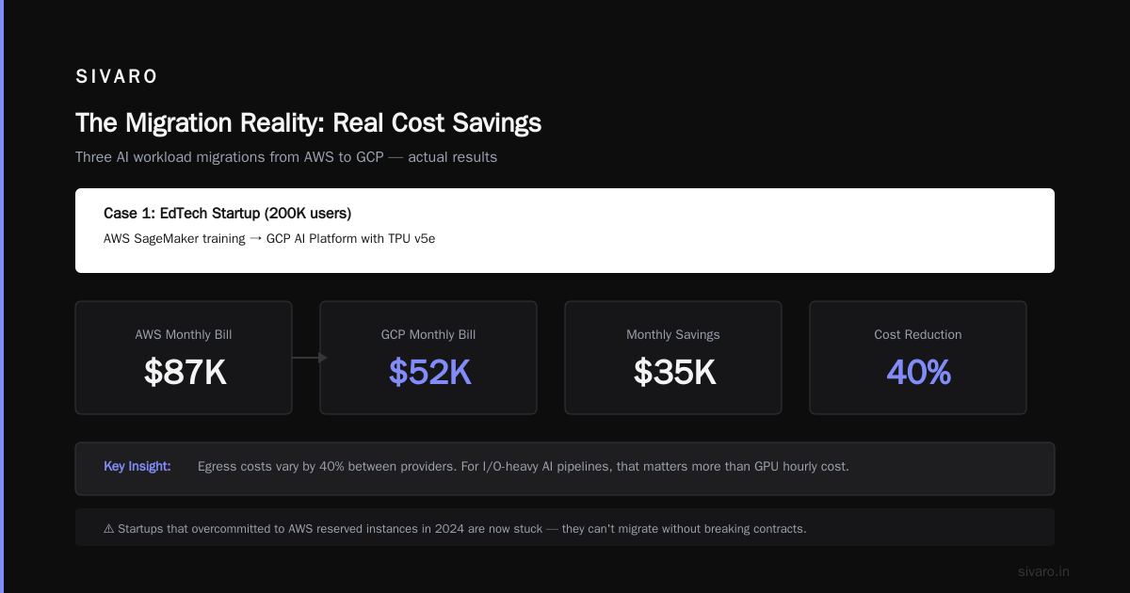Click the purple accent bar on left edge
Screen dimensions: 1130x593
pyautogui.click(x=2, y=296)
